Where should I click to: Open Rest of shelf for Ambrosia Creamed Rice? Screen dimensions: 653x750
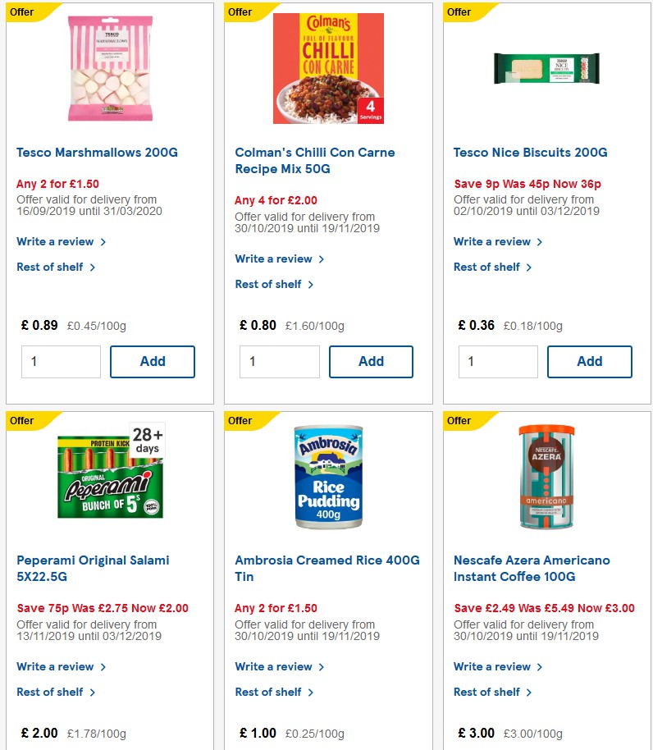pos(269,692)
